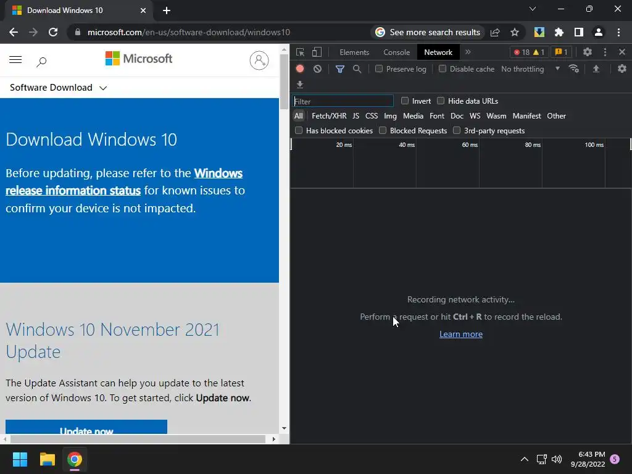Open network conditions wifi icon

(x=574, y=69)
